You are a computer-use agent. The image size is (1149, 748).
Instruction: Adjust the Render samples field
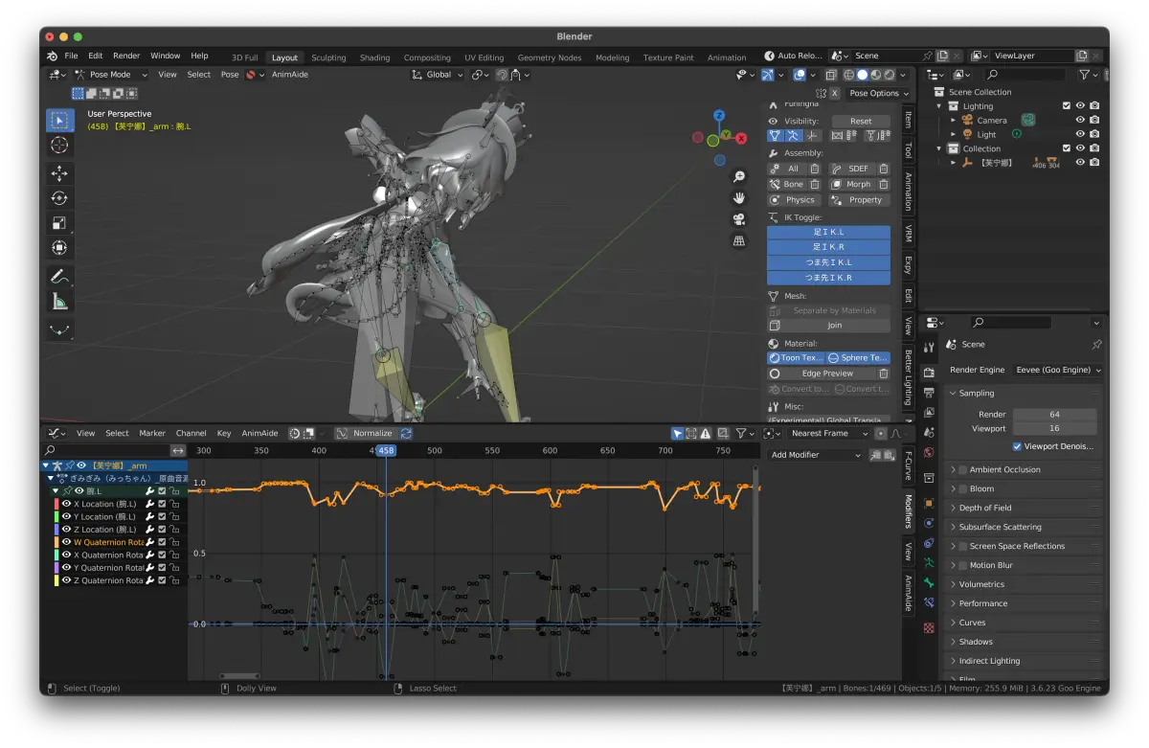point(1054,415)
